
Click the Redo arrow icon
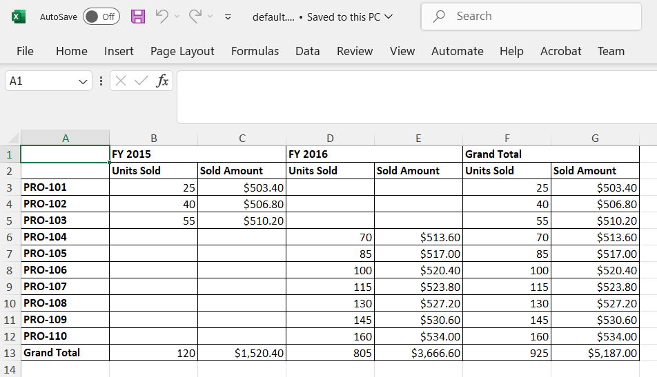click(195, 17)
